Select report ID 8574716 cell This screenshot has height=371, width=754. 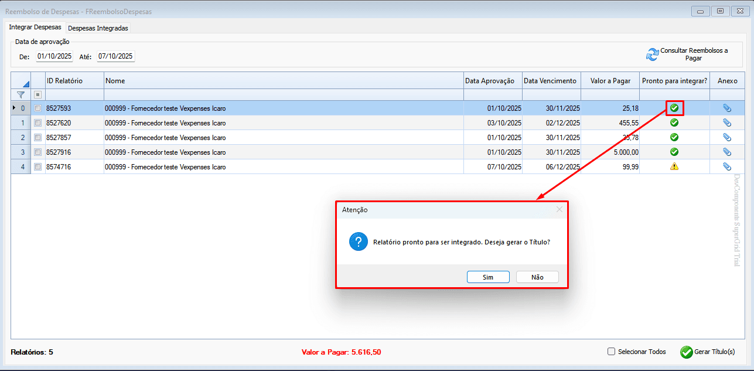pyautogui.click(x=74, y=166)
